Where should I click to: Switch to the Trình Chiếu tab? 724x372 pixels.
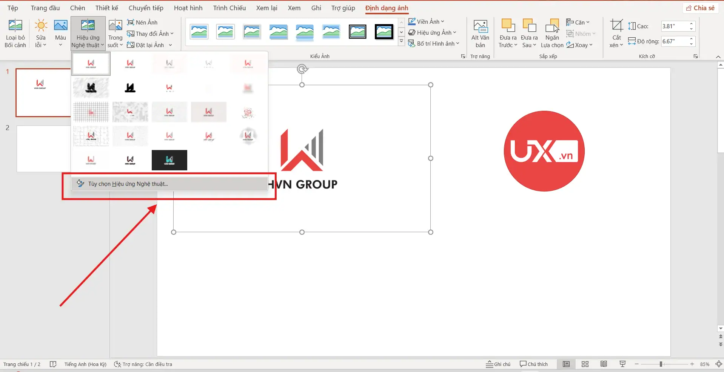tap(230, 8)
